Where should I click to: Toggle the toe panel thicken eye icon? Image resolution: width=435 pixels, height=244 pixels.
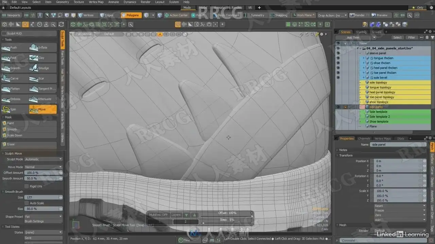pyautogui.click(x=338, y=73)
